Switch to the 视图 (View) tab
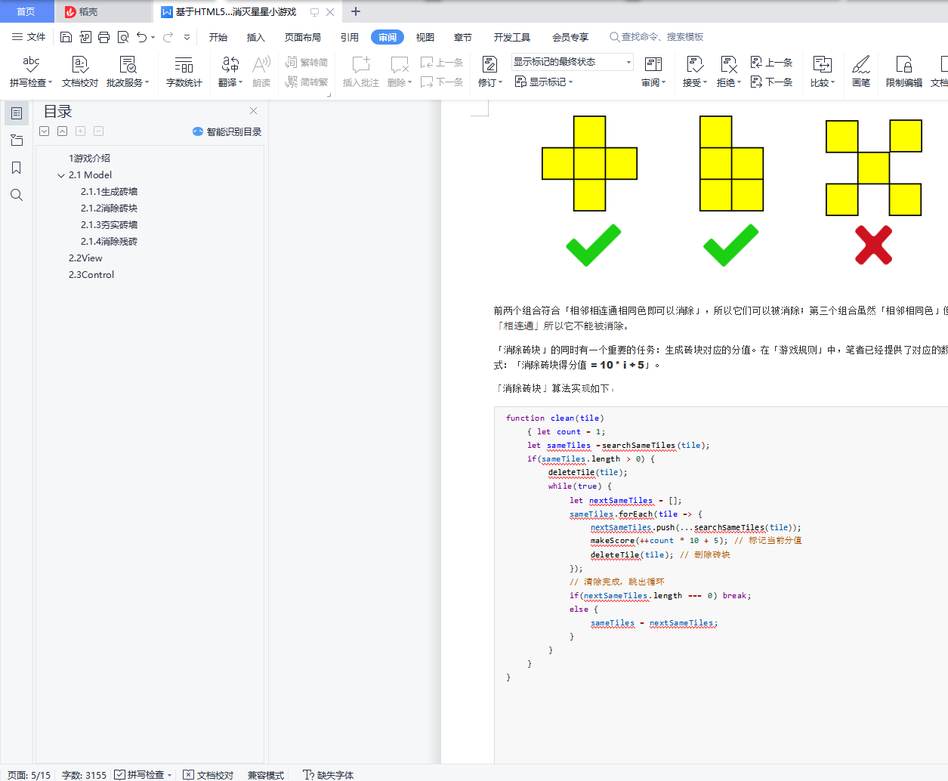 (x=425, y=37)
